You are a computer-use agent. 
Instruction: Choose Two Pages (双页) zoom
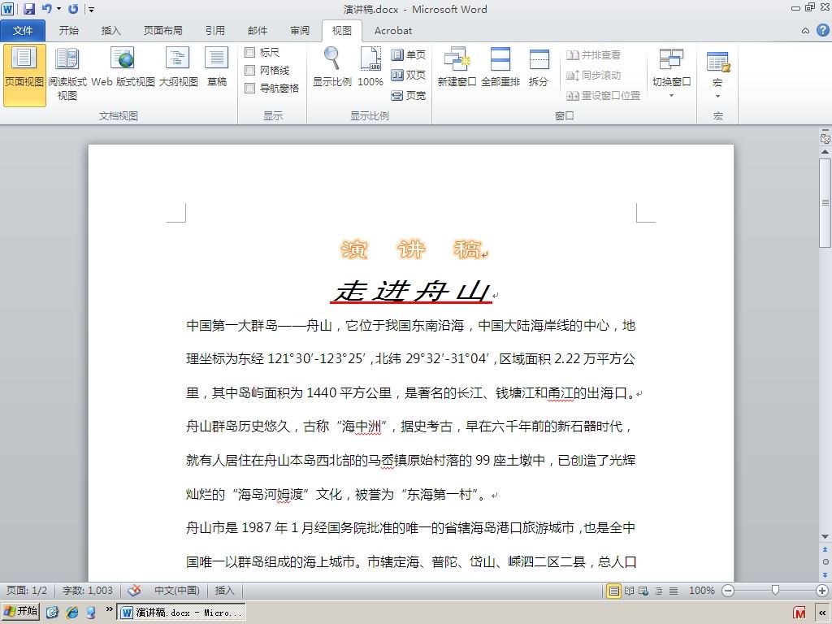tap(408, 76)
